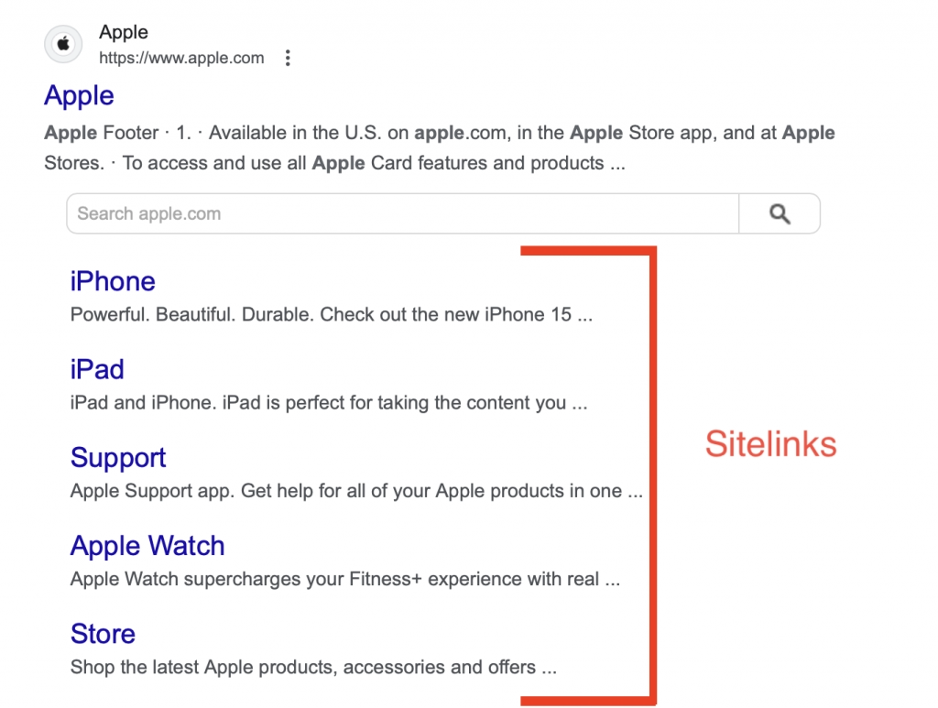Click the Shop latest Apple products description

pos(313,668)
